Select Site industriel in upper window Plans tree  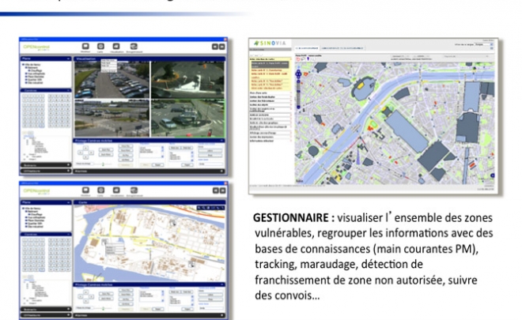[34, 82]
